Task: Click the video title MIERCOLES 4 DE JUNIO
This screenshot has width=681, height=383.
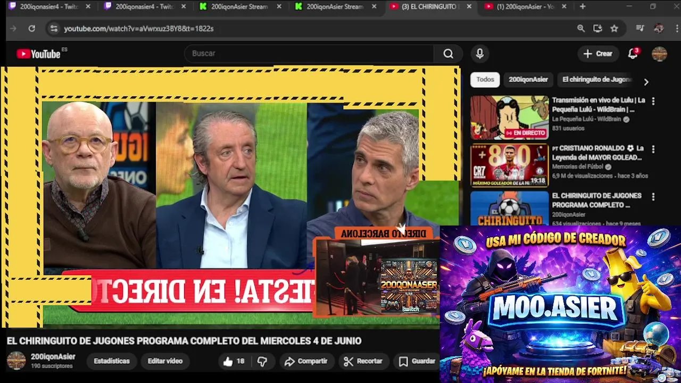Action: pyautogui.click(x=184, y=341)
